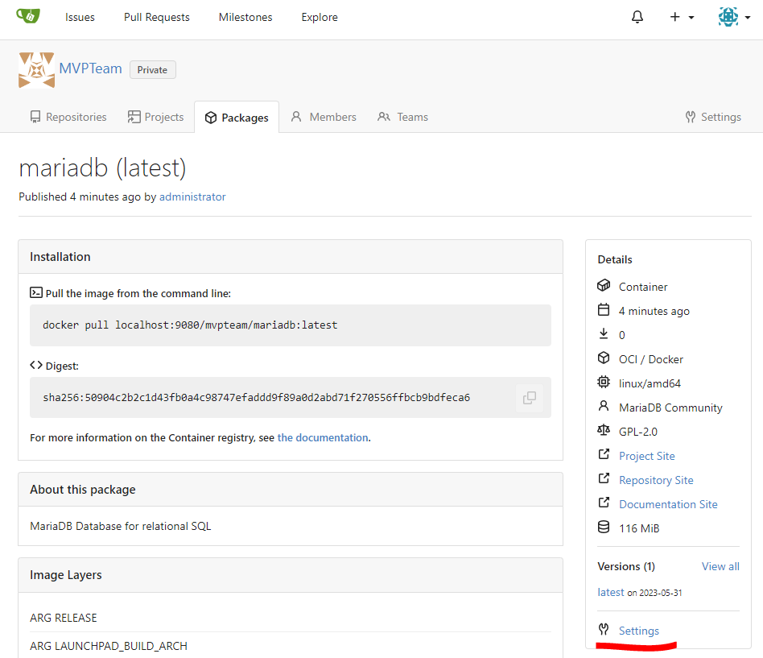Click the sha256 digest text
This screenshot has height=658, width=763.
(257, 397)
